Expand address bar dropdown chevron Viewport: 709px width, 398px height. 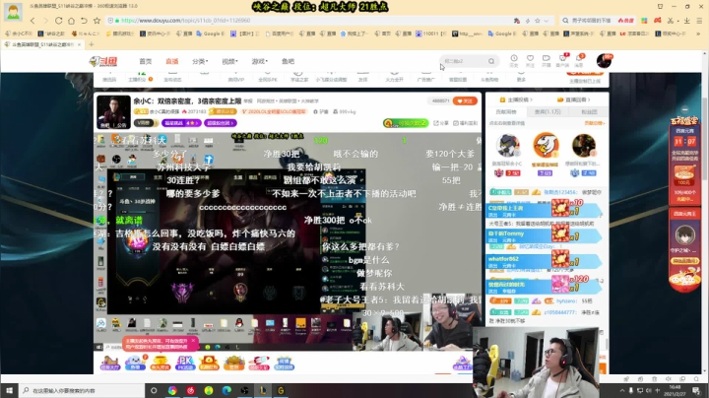tap(547, 21)
